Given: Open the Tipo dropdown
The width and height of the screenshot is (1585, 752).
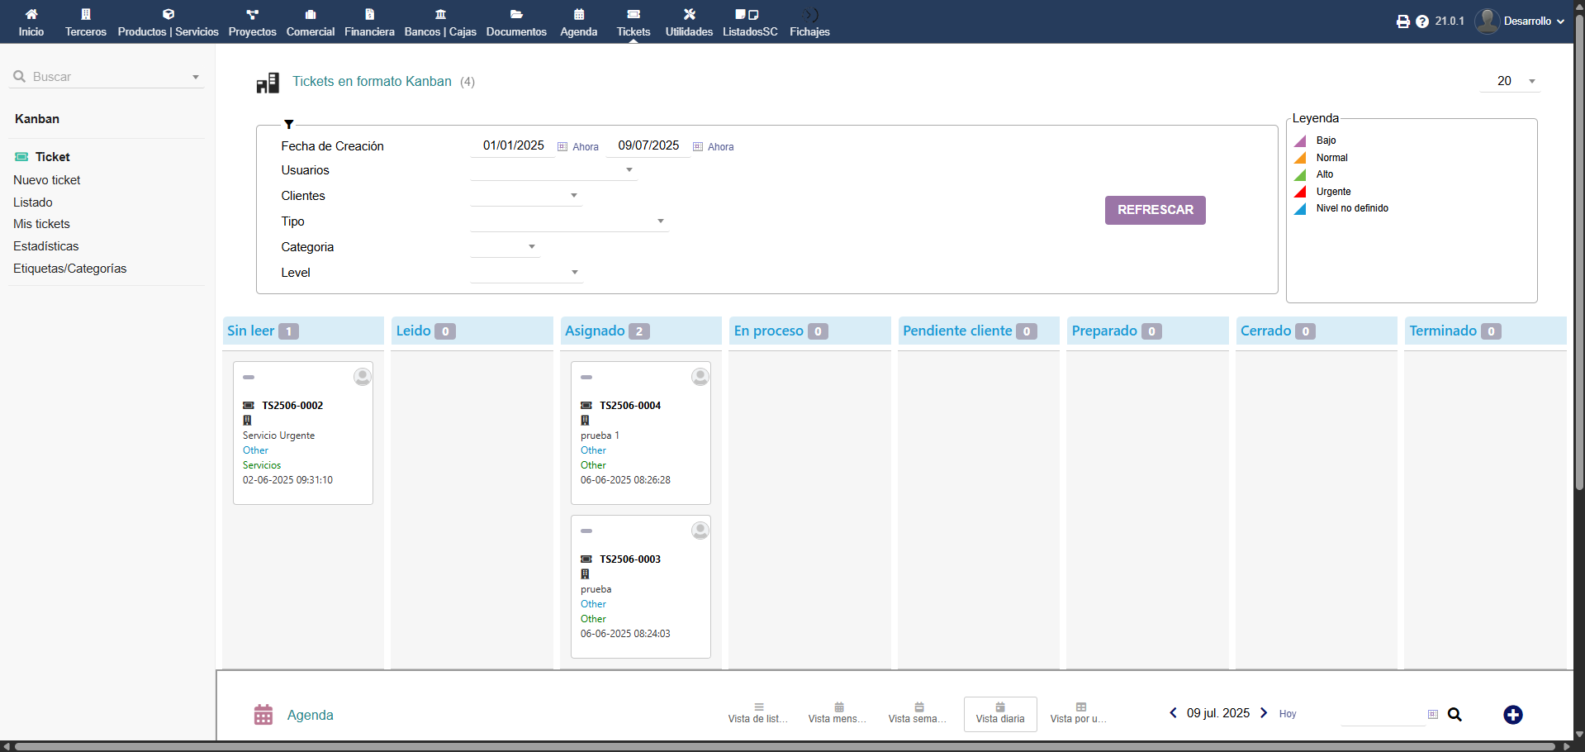Looking at the screenshot, I should pos(569,221).
